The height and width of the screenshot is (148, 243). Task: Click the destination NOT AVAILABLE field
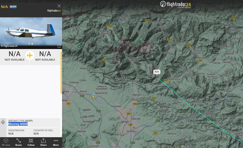(x=45, y=56)
